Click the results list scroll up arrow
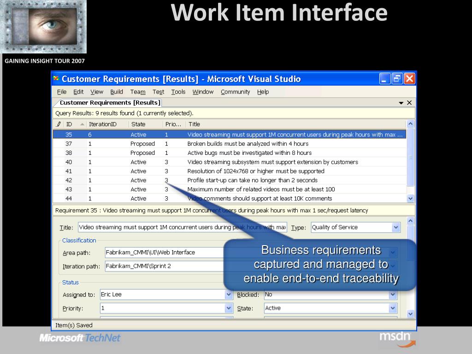The width and height of the screenshot is (472, 354). 410,124
